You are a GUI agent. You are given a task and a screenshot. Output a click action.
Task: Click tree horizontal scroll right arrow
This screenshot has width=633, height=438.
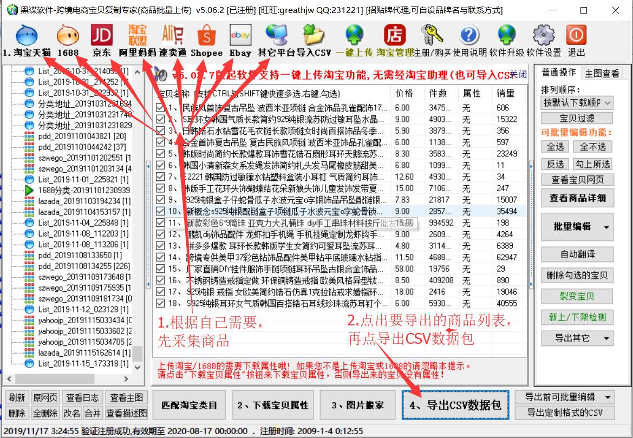pos(126,378)
